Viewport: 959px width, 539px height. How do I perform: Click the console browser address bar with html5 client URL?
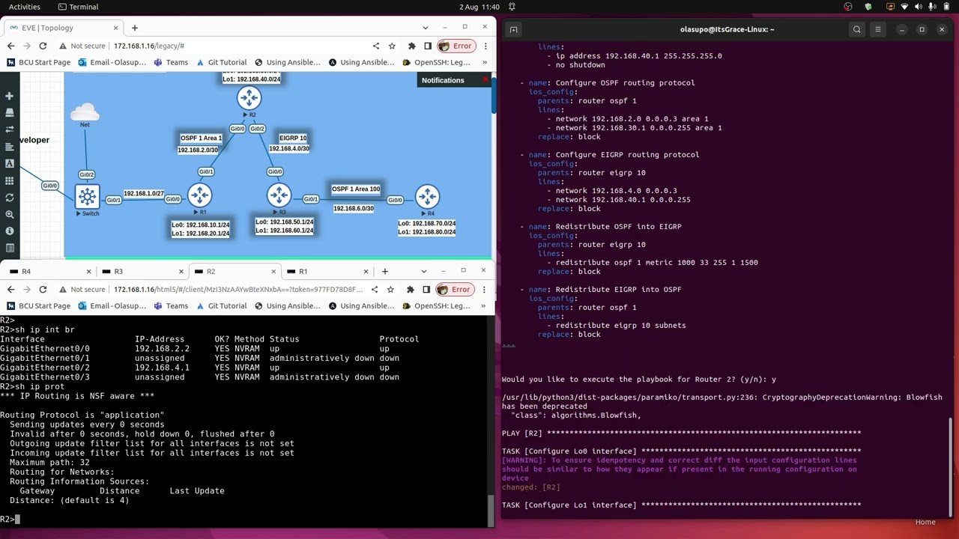(238, 289)
